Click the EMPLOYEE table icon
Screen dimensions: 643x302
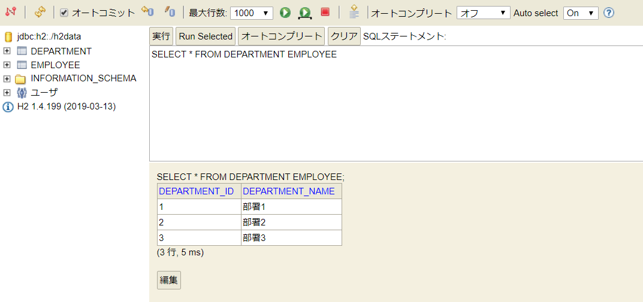[22, 65]
